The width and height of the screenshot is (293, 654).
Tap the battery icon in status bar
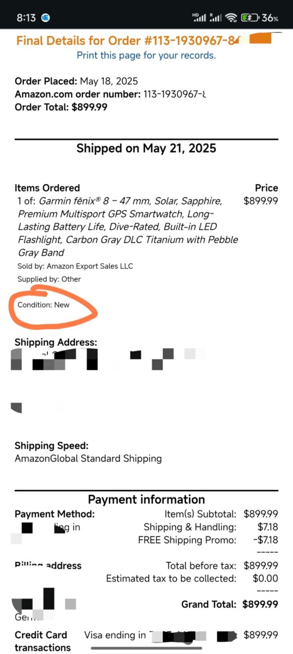pos(250,18)
